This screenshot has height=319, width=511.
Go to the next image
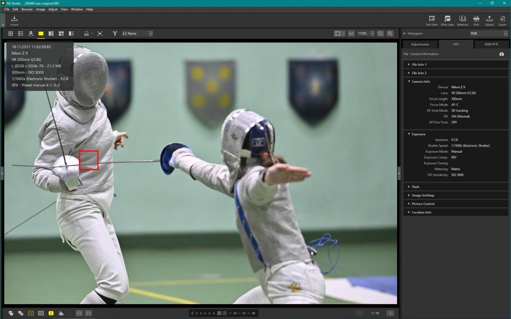390,313
